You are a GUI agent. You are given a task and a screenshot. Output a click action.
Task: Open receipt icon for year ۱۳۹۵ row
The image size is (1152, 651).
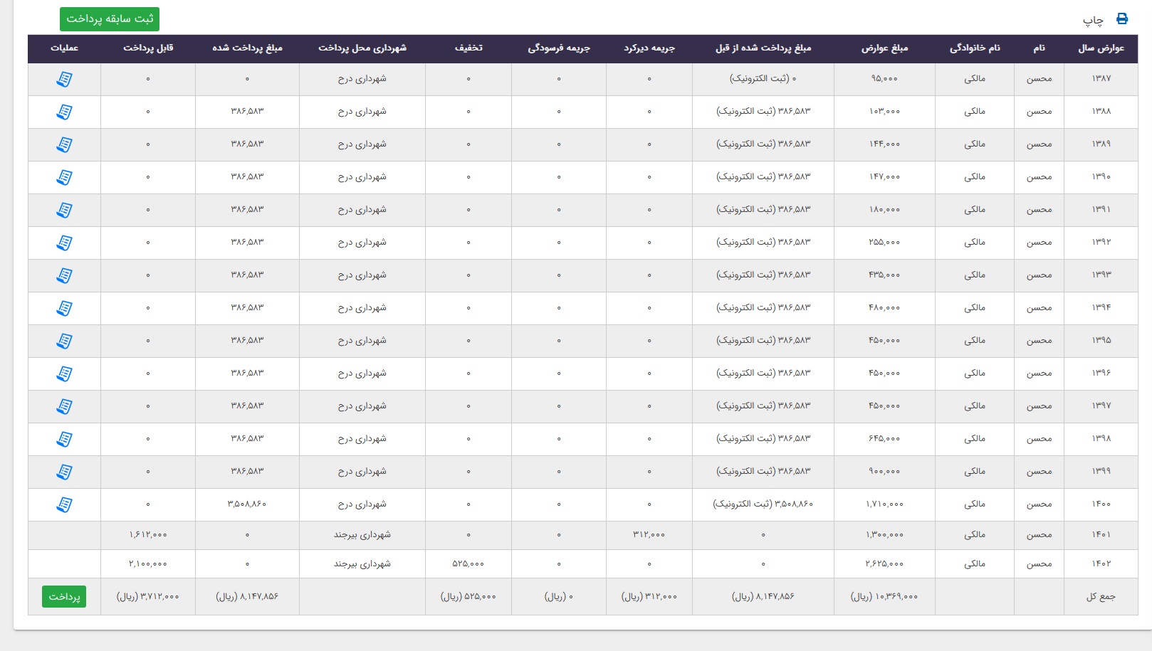pos(64,341)
